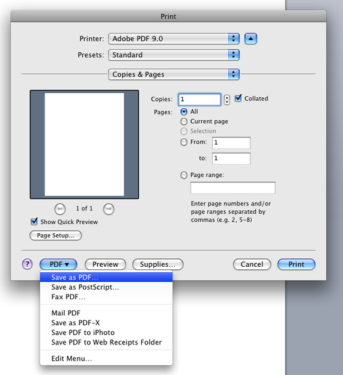
Task: Click the Preview button
Action: tap(105, 264)
